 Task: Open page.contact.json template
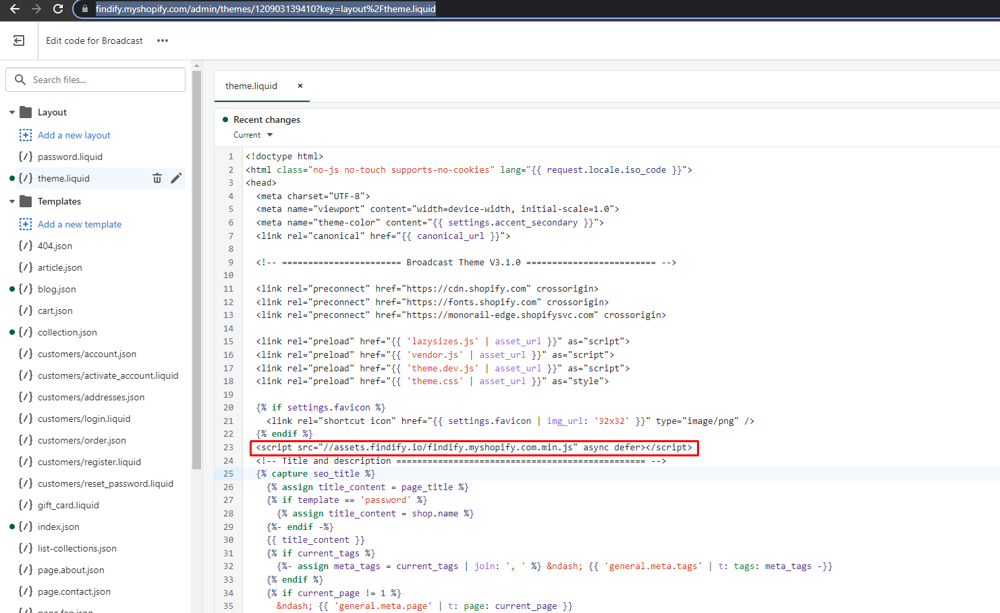74,591
